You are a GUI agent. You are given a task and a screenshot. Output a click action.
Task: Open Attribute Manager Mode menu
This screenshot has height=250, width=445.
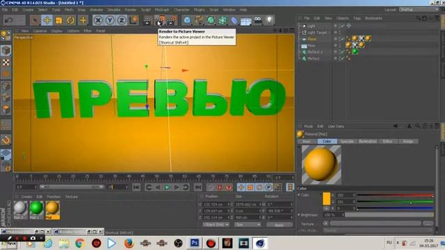click(x=308, y=126)
